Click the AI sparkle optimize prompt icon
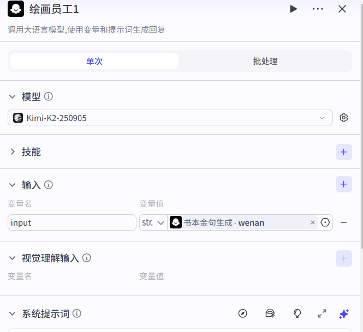The width and height of the screenshot is (363, 332). [x=343, y=313]
